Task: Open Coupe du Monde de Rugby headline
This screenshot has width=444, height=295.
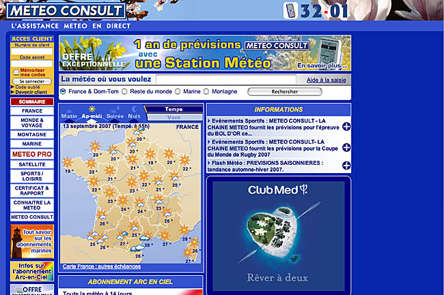Action: [273, 149]
